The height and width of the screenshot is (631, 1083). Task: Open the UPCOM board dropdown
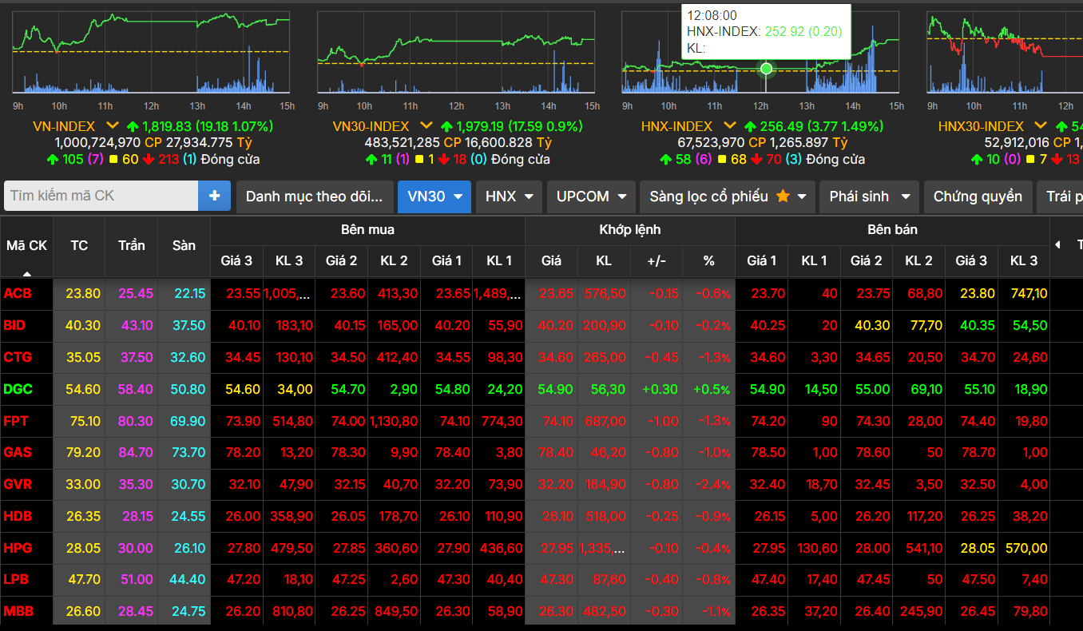tap(591, 196)
